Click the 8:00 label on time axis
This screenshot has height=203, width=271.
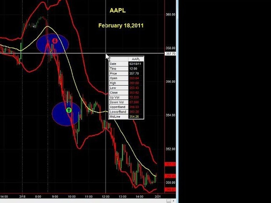pos(38,197)
